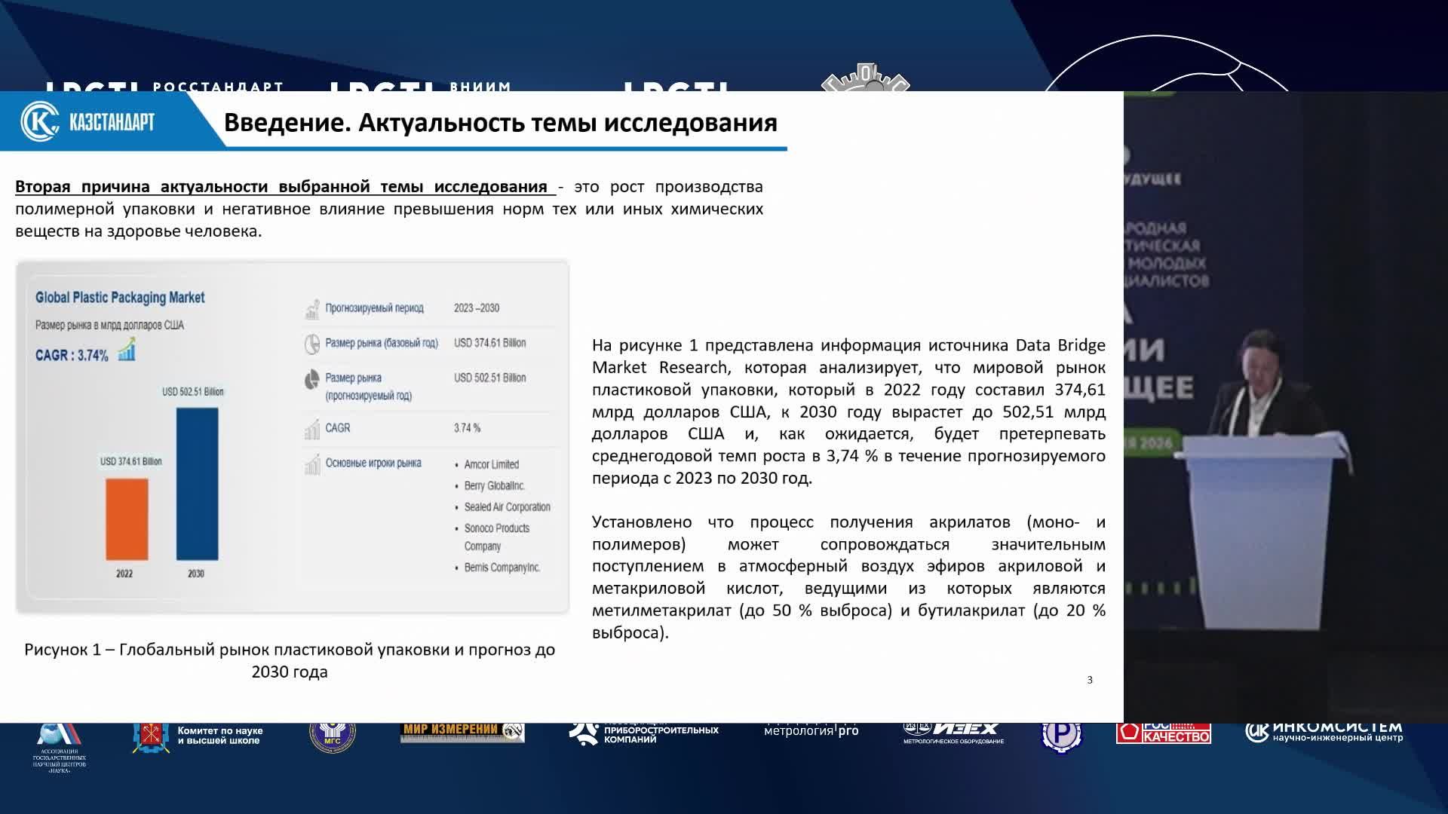
Task: Click Sealed Air Corporation in players list
Action: click(x=508, y=507)
